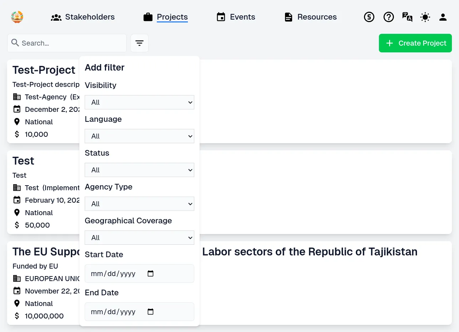The image size is (459, 332).
Task: Expand the Status filter dropdown
Action: (x=139, y=170)
